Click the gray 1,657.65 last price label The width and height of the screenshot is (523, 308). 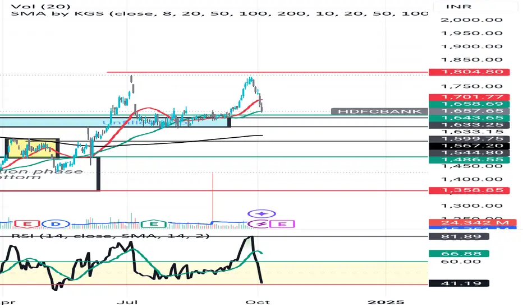coord(469,111)
